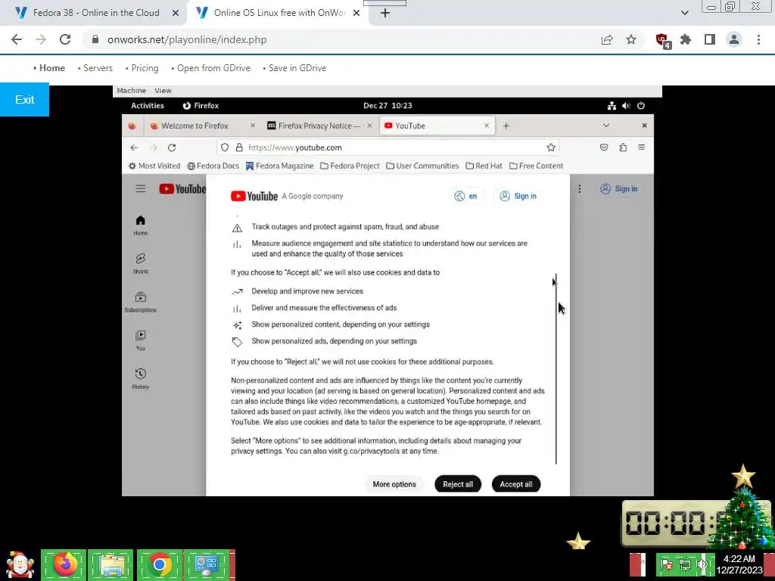Reload the YouTube page in Firefox

172,148
